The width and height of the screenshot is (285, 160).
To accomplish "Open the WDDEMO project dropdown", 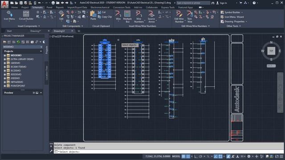I will [x=23, y=47].
